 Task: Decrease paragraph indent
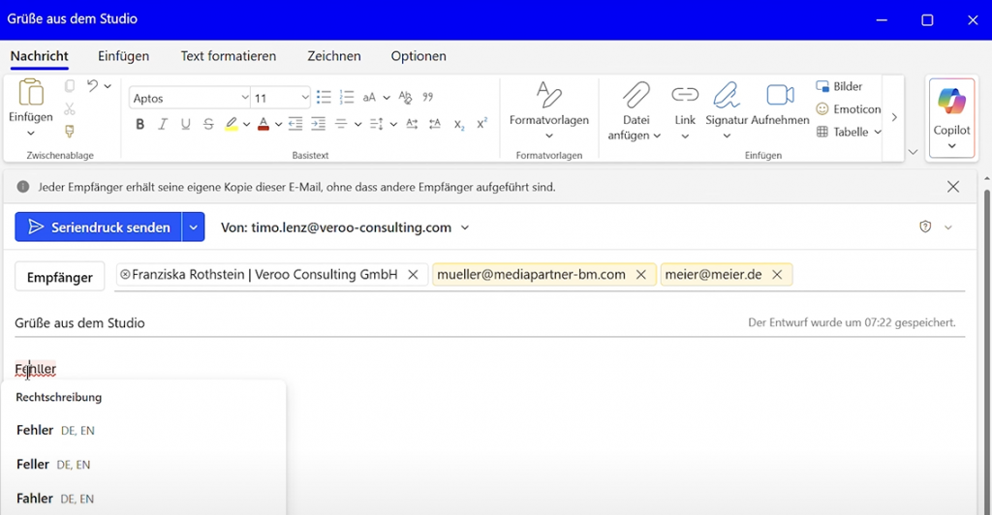coord(295,125)
